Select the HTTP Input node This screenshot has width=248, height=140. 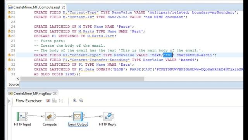coord(22,117)
